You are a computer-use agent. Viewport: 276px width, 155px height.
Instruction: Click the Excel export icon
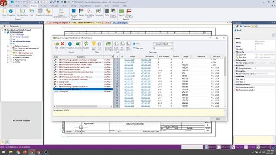pos(116,44)
